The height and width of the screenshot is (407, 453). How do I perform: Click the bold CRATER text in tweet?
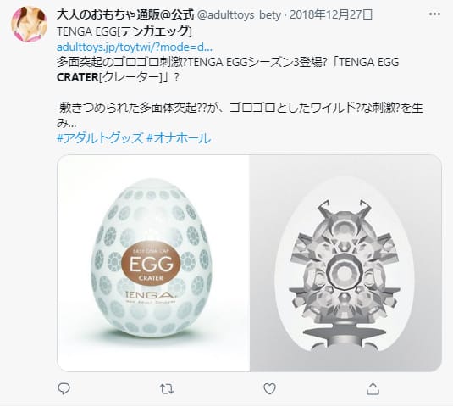77,77
